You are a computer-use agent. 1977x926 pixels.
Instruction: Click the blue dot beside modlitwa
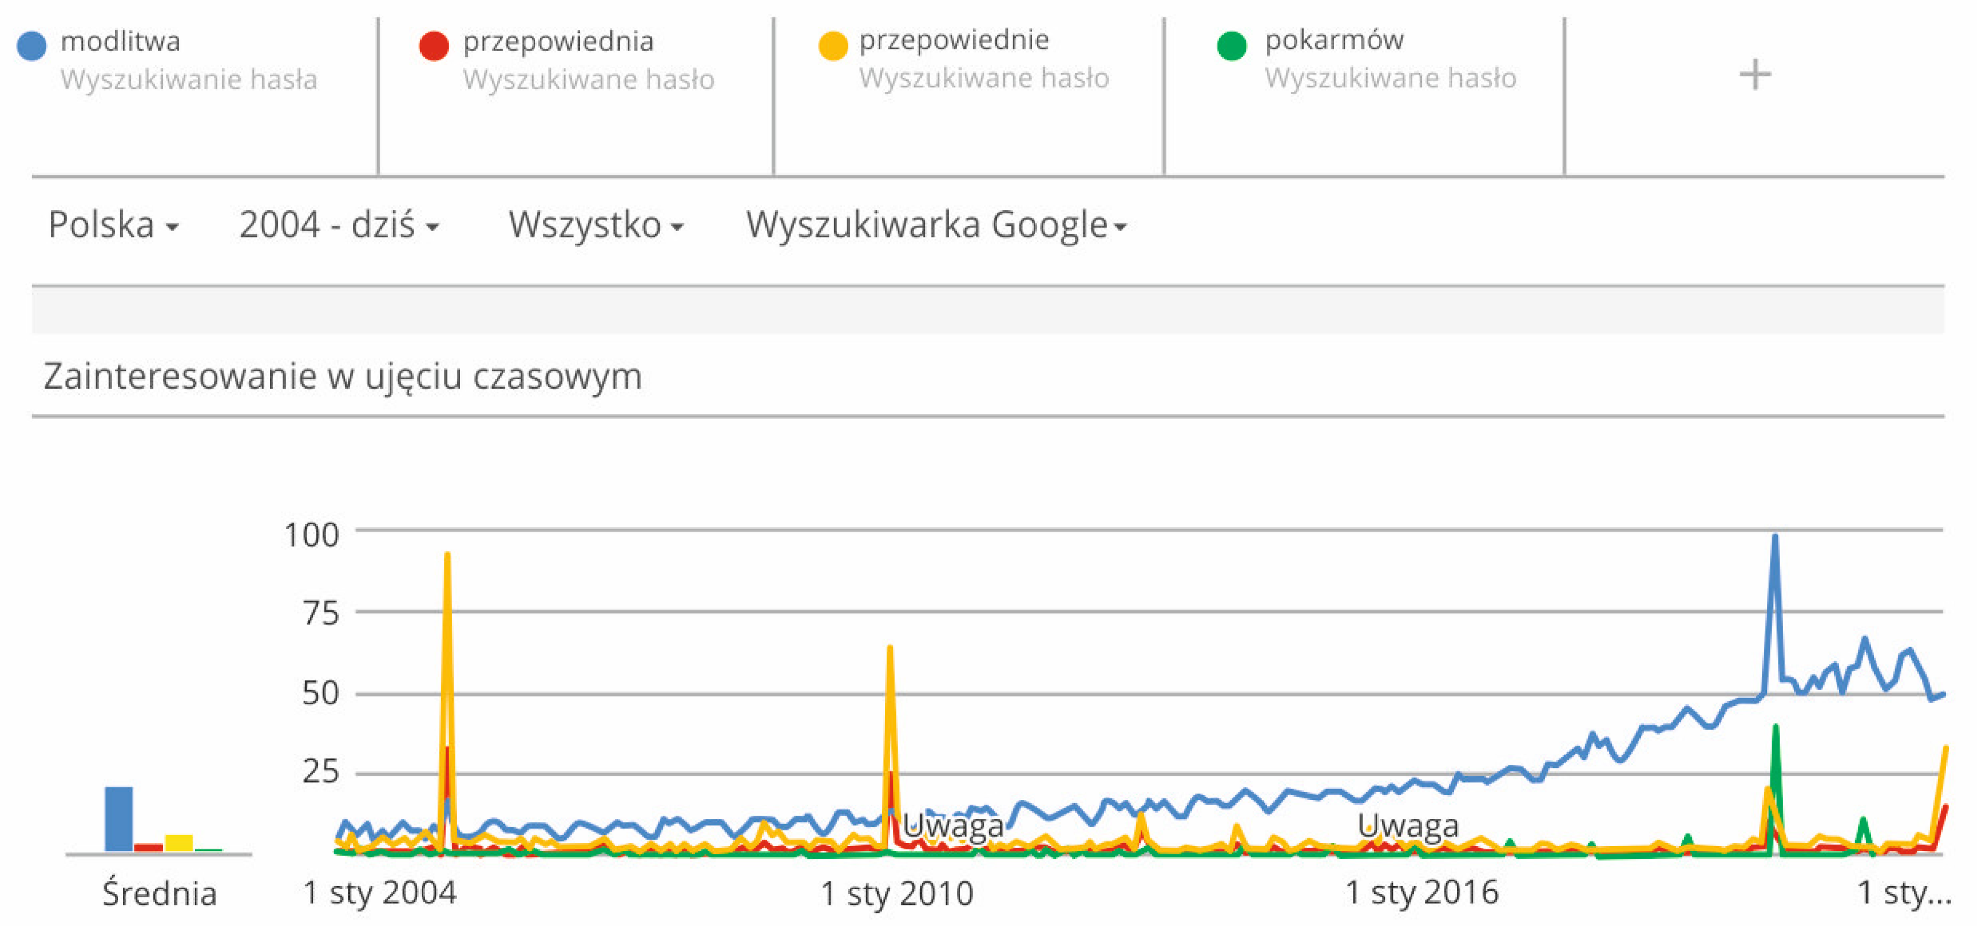pos(32,46)
